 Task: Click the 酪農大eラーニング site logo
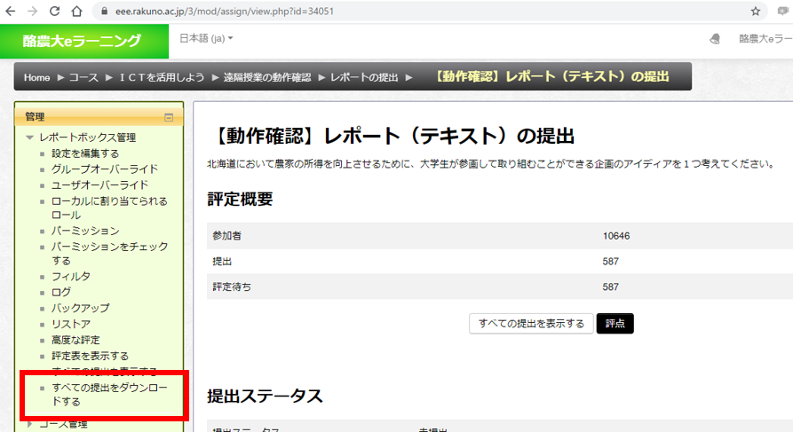coord(82,41)
